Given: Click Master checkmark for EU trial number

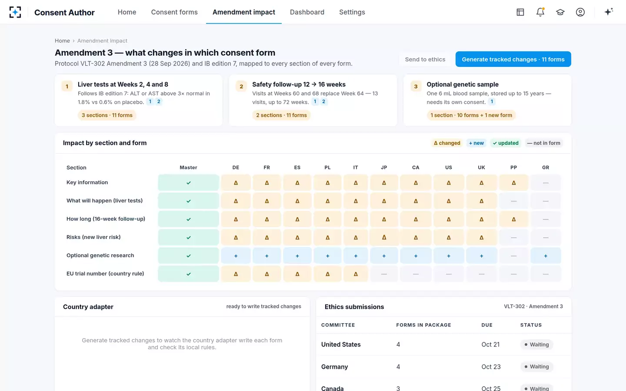Looking at the screenshot, I should point(188,274).
